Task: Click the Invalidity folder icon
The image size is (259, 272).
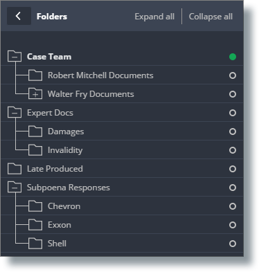Action: 35,149
